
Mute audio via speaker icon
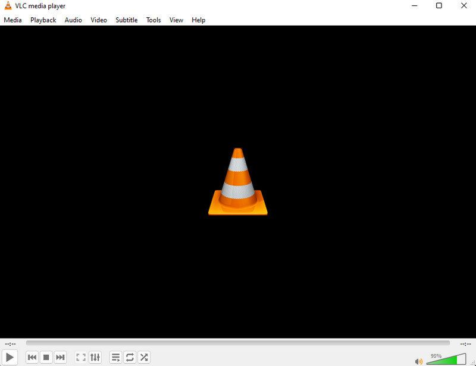click(x=418, y=361)
